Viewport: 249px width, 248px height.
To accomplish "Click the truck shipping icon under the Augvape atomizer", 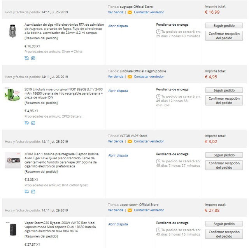I will [27, 58].
